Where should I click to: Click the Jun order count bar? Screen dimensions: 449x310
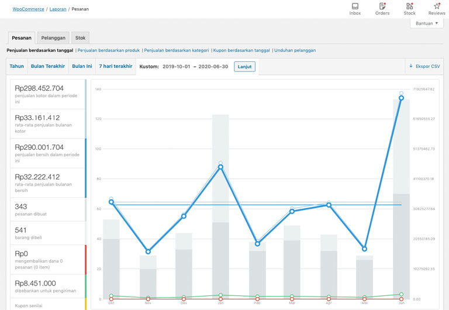(401, 246)
